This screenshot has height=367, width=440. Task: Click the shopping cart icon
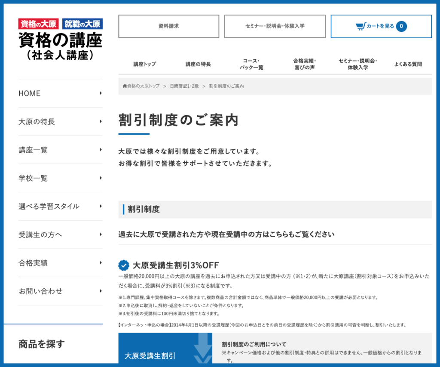pos(361,26)
